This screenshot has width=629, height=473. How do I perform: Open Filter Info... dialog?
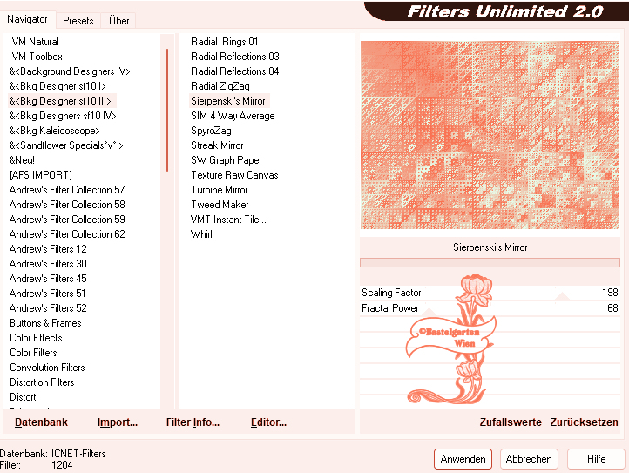pos(193,422)
